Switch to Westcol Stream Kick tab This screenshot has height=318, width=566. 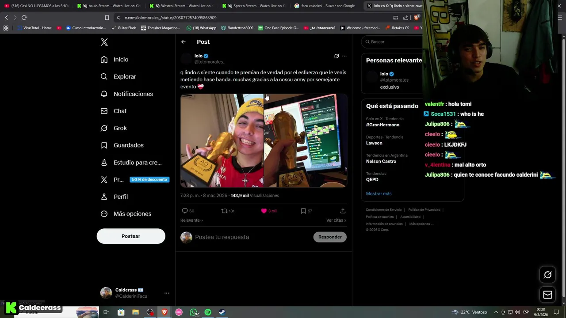click(x=181, y=6)
